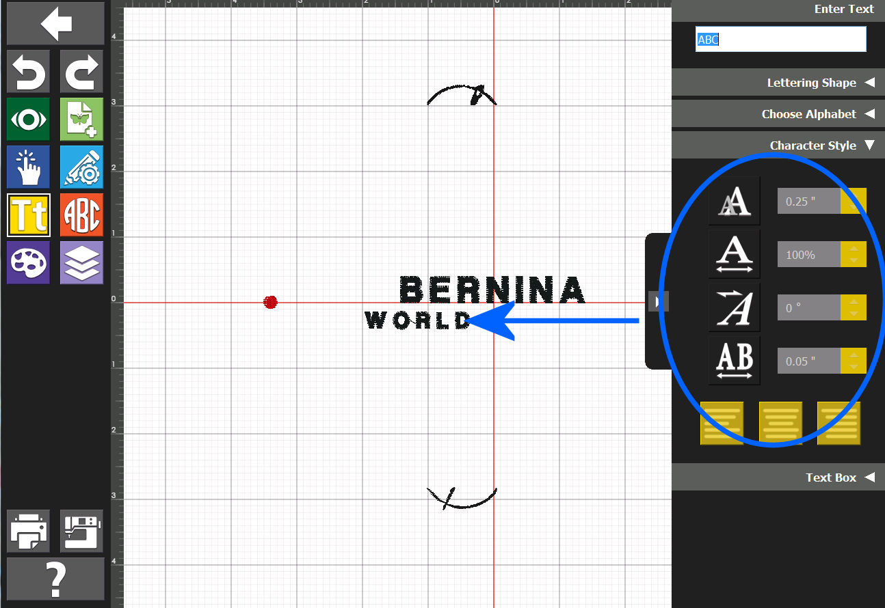Viewport: 885px width, 608px height.
Task: Expand the Lettering Shape section
Action: point(778,83)
